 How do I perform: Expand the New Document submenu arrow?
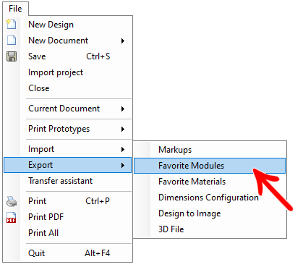[123, 41]
